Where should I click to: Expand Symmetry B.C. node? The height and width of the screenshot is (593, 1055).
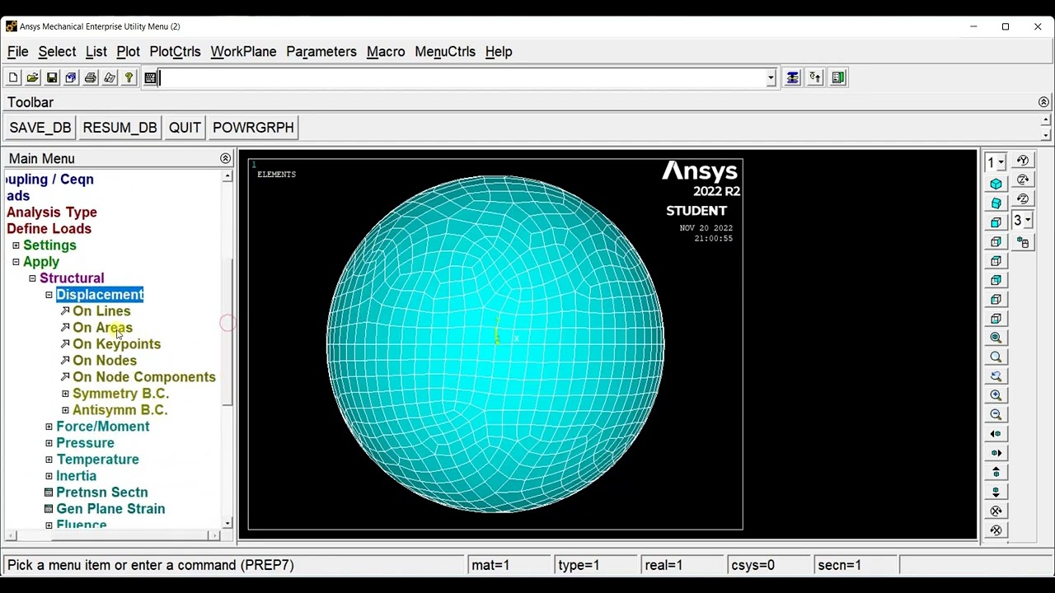click(x=65, y=394)
